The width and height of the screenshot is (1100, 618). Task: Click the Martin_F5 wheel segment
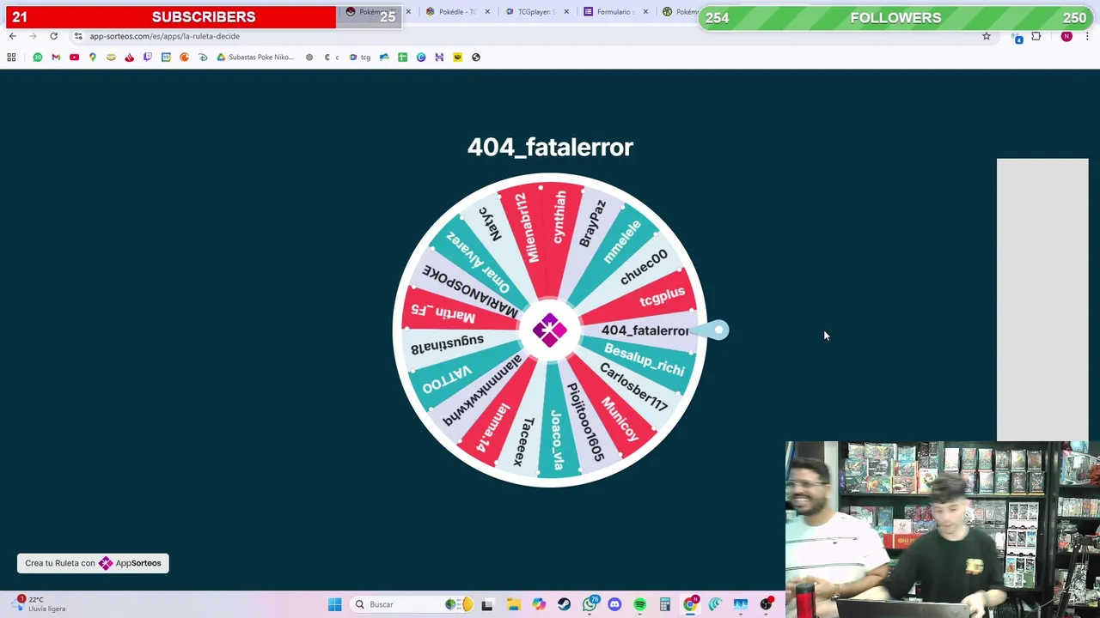point(443,313)
